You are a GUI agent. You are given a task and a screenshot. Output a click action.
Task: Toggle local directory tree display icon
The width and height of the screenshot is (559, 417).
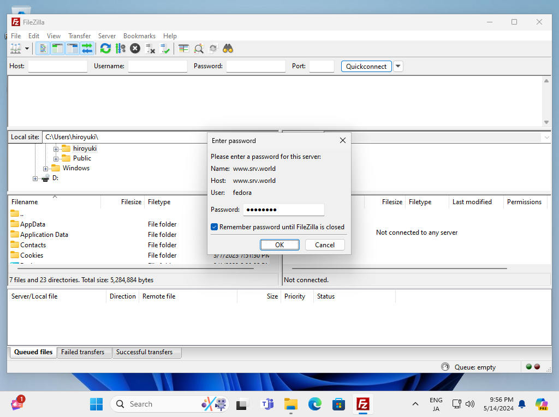[57, 49]
